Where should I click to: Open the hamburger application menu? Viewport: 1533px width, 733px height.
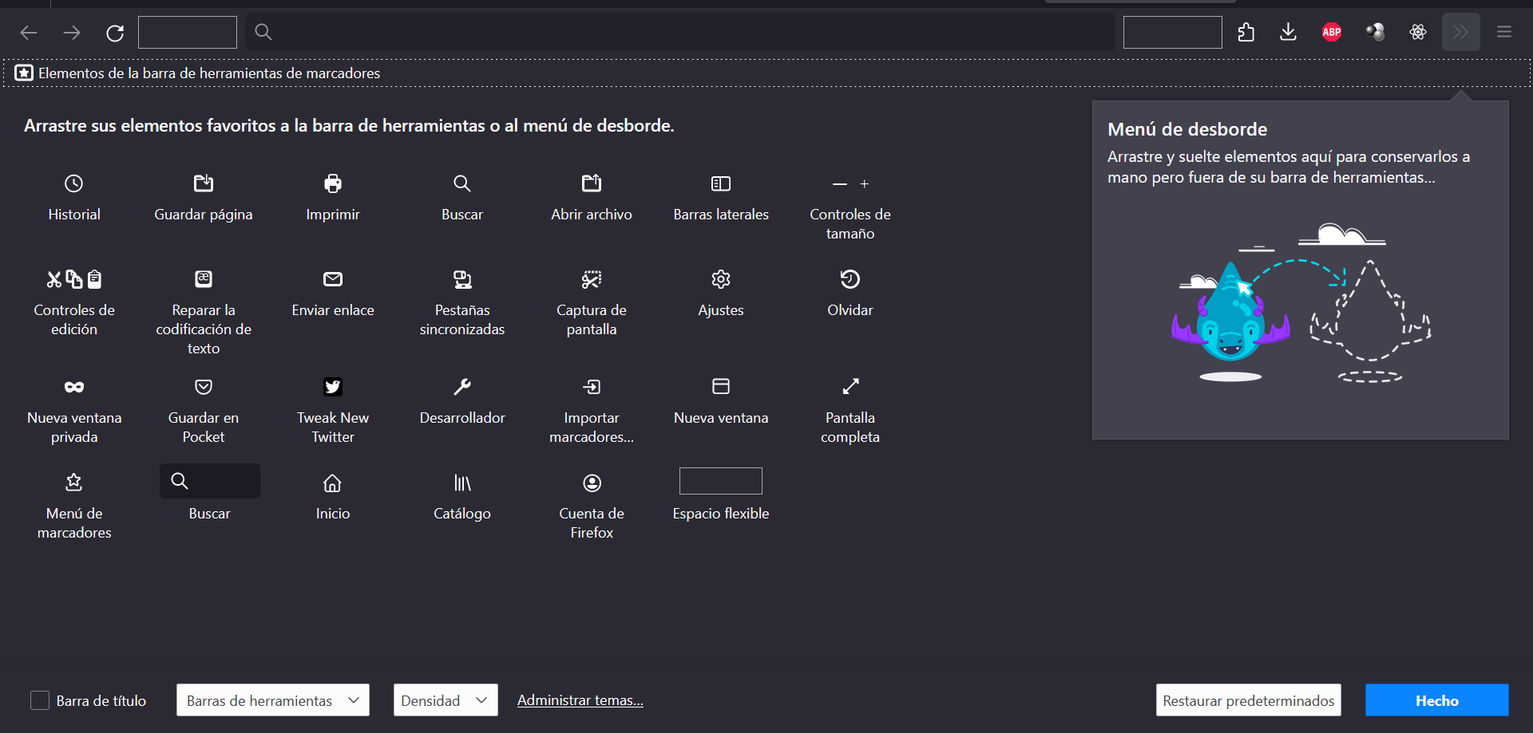tap(1504, 32)
